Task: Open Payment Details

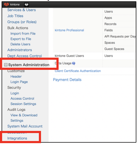Action: pos(67,80)
